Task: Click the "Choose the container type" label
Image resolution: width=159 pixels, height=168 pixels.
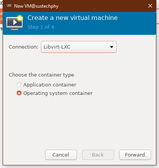Action: point(41,75)
